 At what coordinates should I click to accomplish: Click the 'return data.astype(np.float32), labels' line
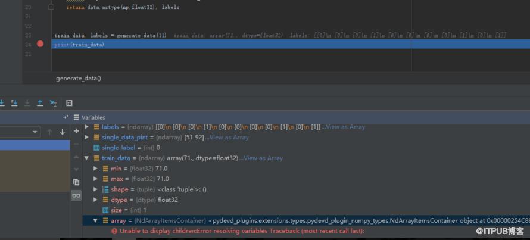[123, 7]
